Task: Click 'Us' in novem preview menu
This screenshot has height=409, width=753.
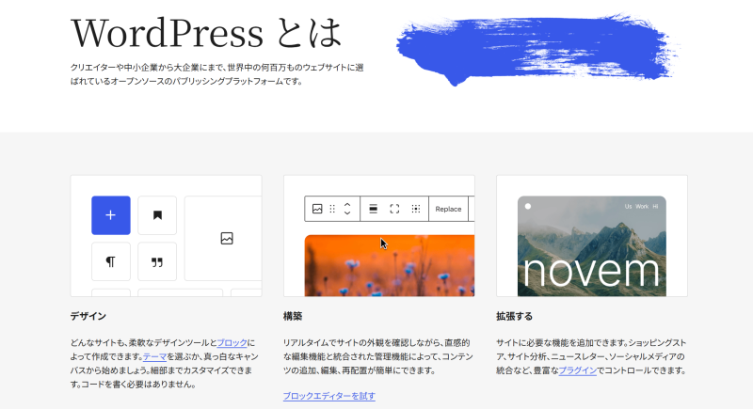Action: click(x=628, y=207)
